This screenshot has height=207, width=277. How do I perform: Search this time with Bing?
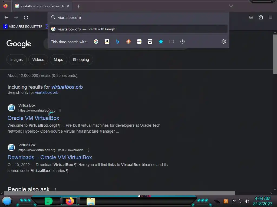click(118, 42)
